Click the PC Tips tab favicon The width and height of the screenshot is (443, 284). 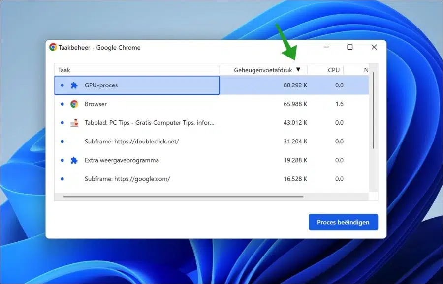74,123
